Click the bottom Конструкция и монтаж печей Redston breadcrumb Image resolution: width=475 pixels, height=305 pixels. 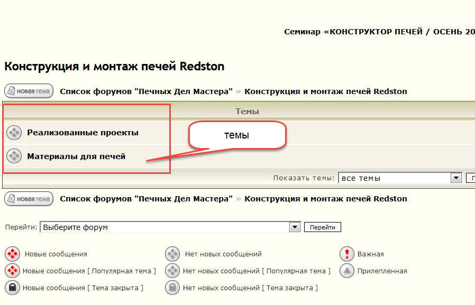325,199
